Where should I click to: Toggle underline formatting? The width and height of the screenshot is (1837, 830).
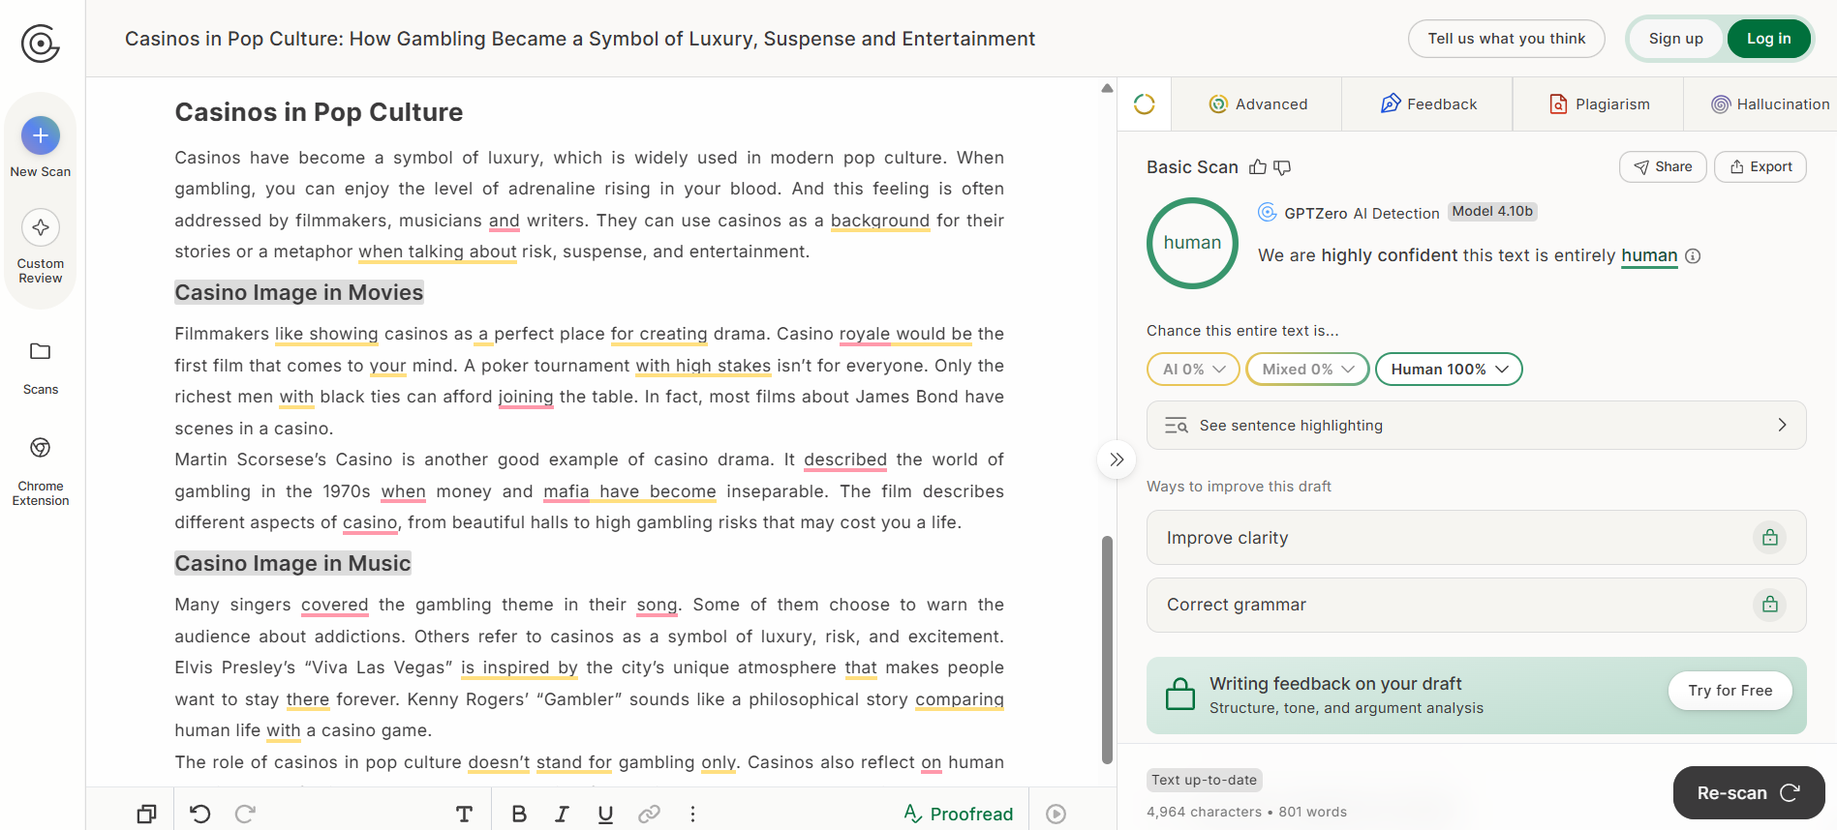[x=605, y=814]
